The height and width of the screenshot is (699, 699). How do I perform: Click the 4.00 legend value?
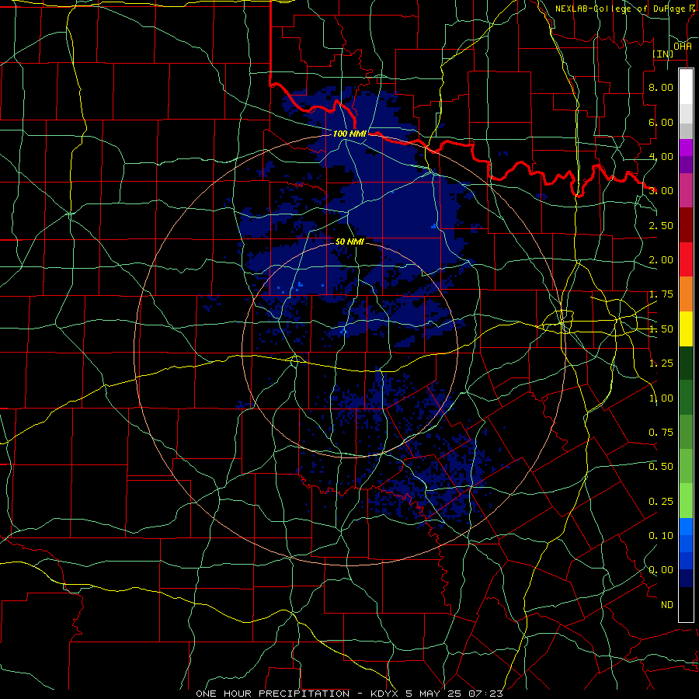(x=661, y=156)
